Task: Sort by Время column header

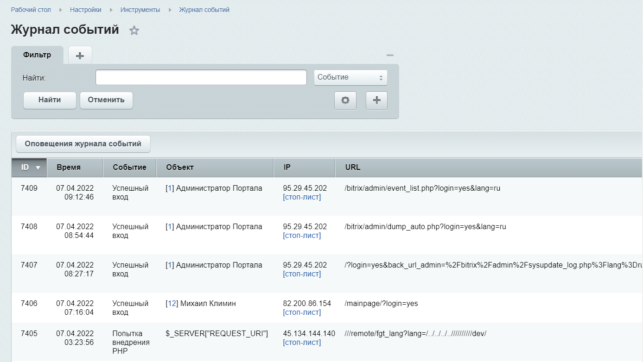Action: point(75,168)
